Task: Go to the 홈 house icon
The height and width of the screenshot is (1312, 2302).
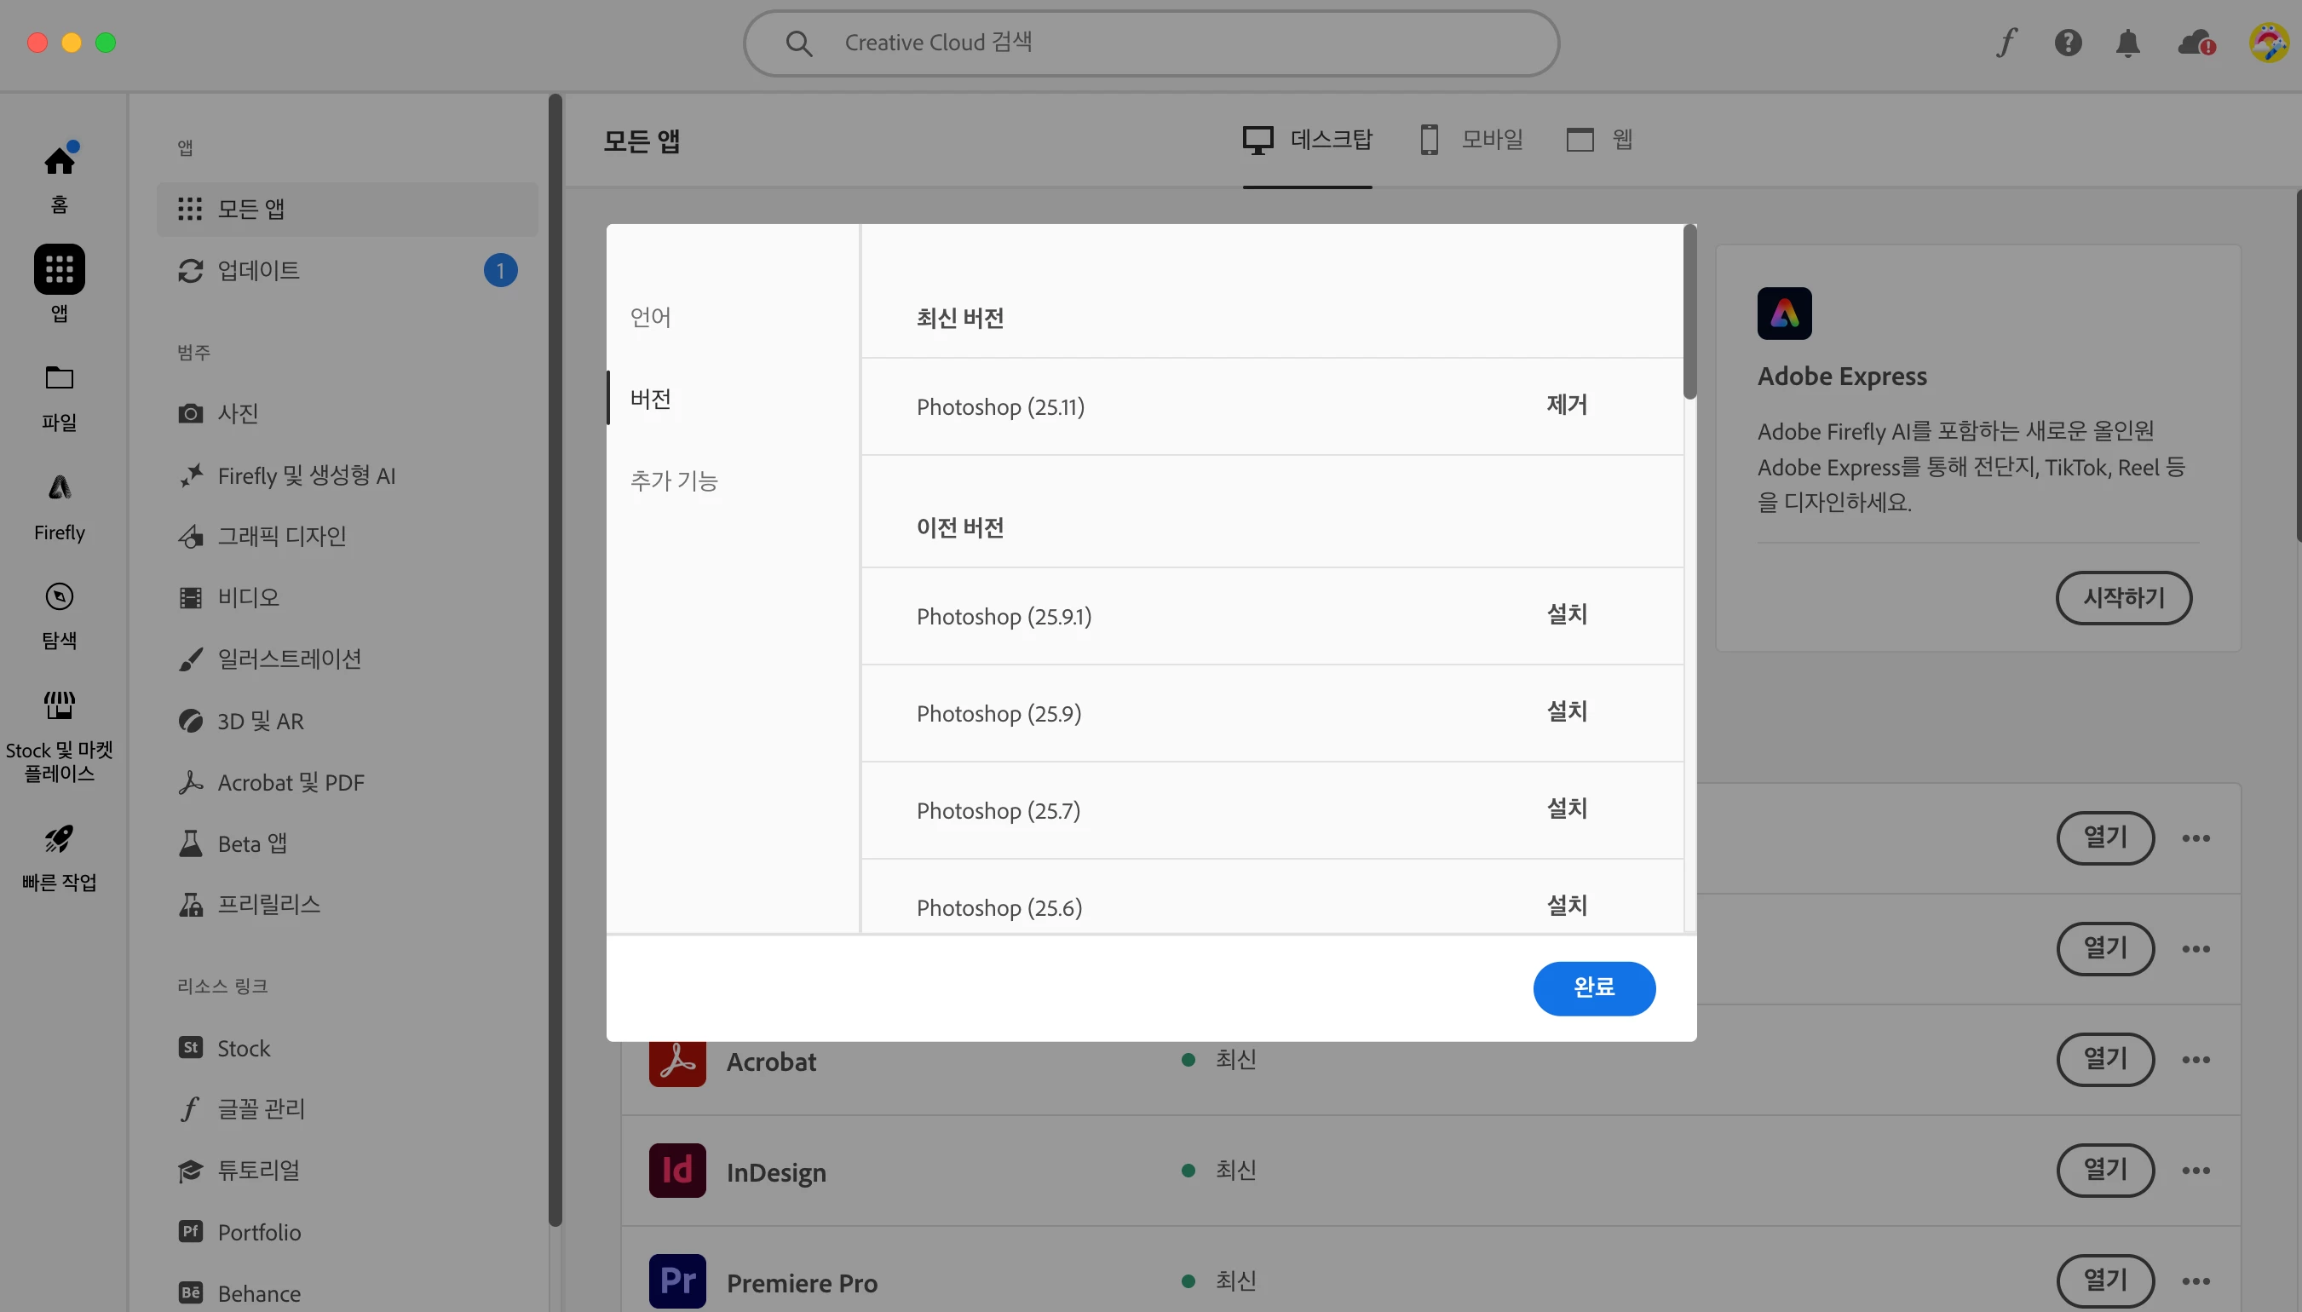Action: (60, 161)
